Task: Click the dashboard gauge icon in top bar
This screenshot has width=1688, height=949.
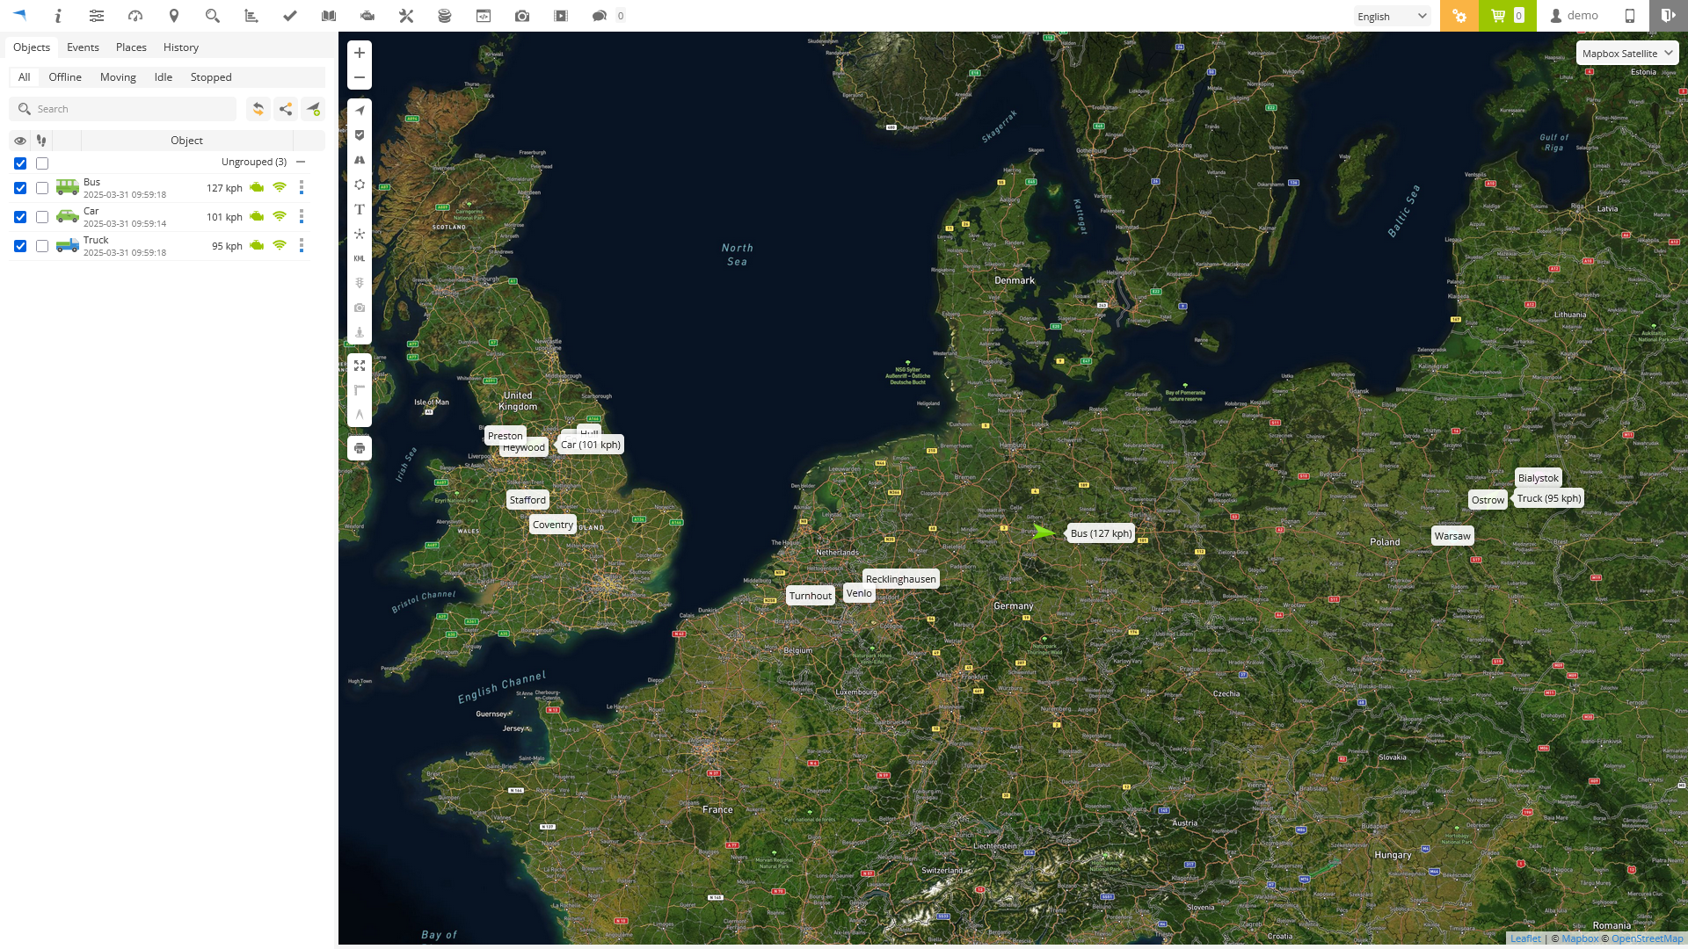Action: pos(135,16)
